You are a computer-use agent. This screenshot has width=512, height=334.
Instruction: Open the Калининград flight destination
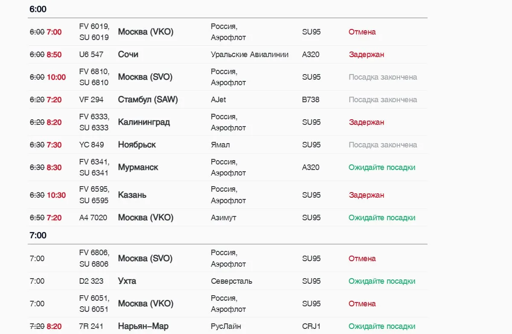click(144, 122)
